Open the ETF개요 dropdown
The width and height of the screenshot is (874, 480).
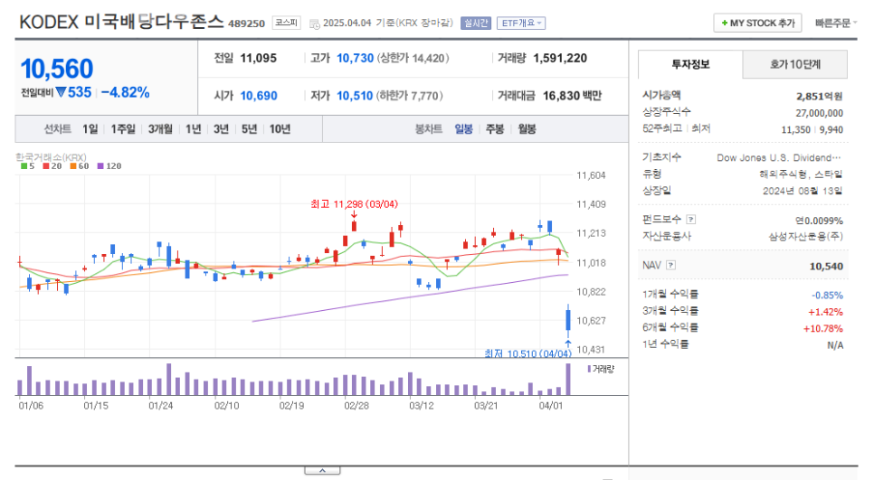pos(521,23)
